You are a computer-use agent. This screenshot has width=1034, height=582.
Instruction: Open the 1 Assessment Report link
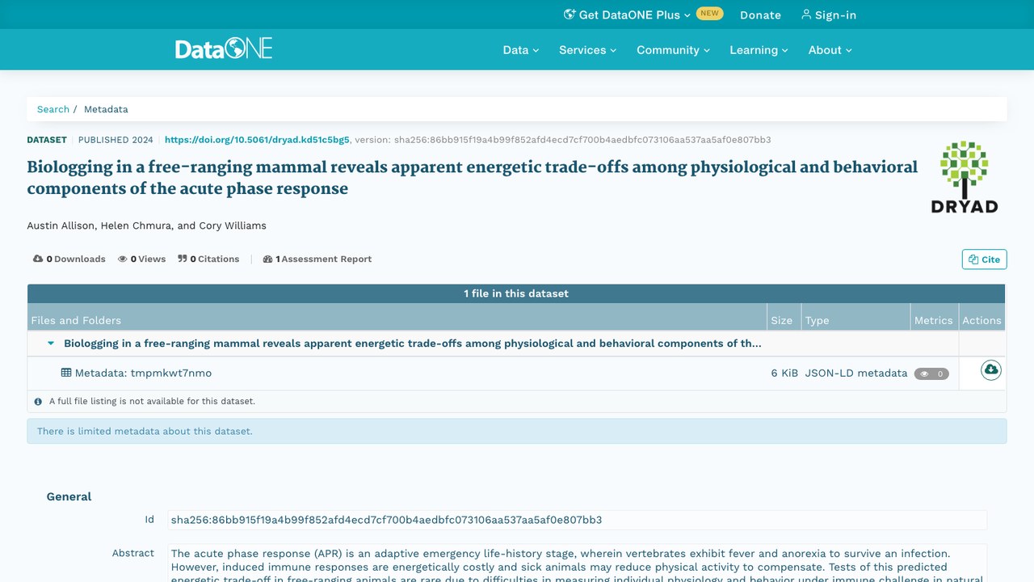[x=317, y=259]
